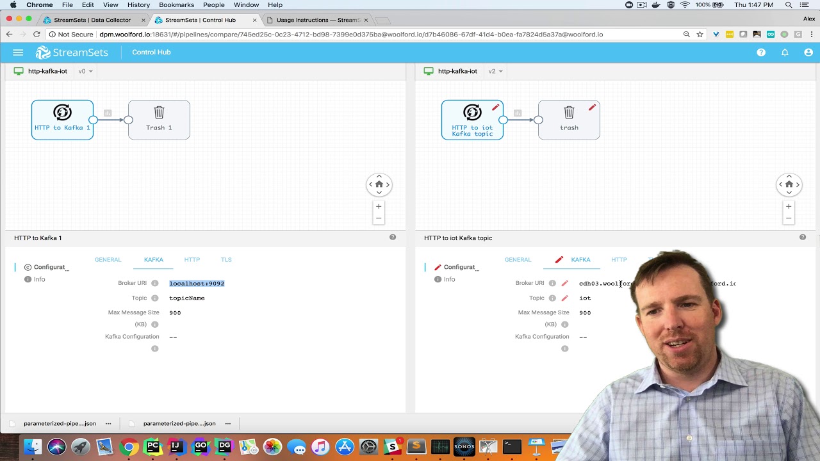Click the http-kafka-iot v0 pipeline title
Viewport: 820px width, 461px height.
click(47, 71)
